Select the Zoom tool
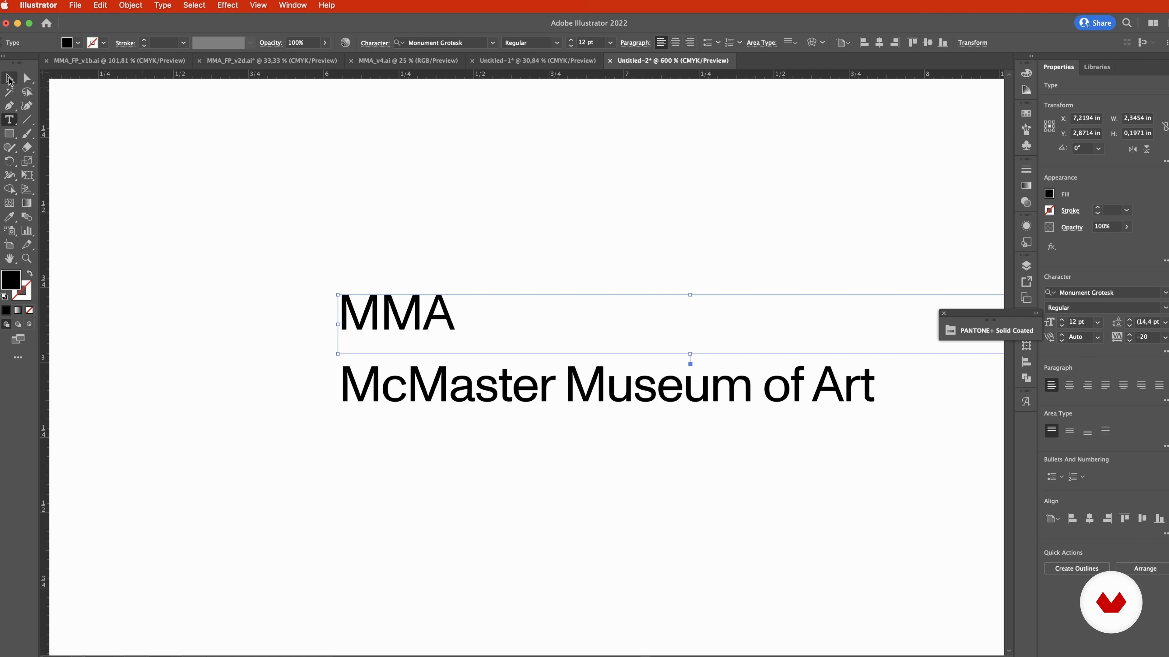This screenshot has height=657, width=1169. tap(27, 259)
